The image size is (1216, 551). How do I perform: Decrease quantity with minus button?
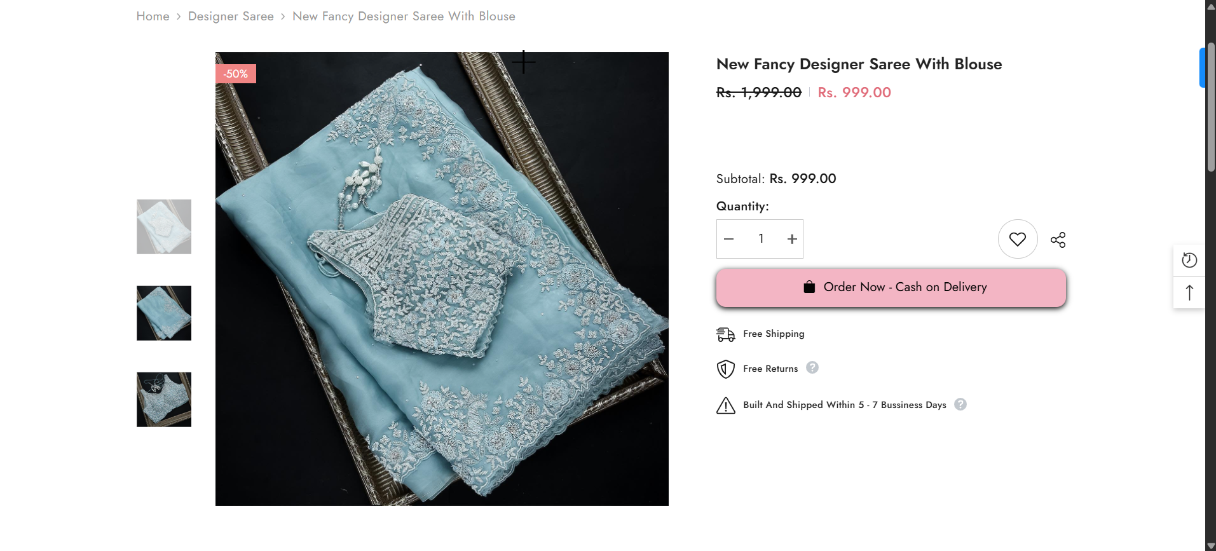point(729,239)
